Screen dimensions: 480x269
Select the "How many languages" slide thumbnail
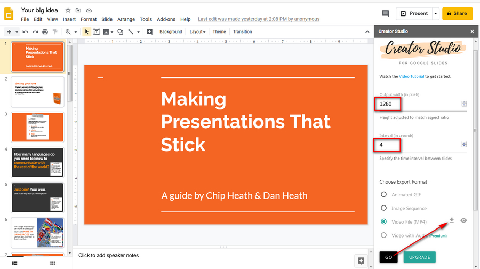point(37,162)
